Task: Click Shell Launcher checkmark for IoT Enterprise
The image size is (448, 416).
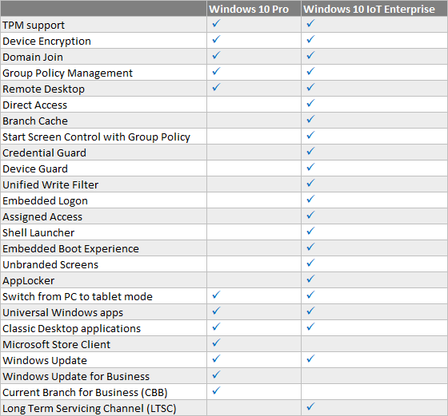Action: point(310,231)
